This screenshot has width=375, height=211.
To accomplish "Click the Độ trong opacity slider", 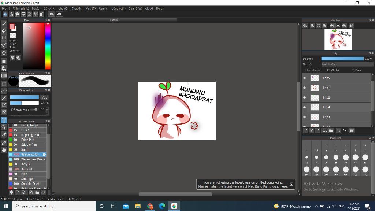I will pos(342,59).
